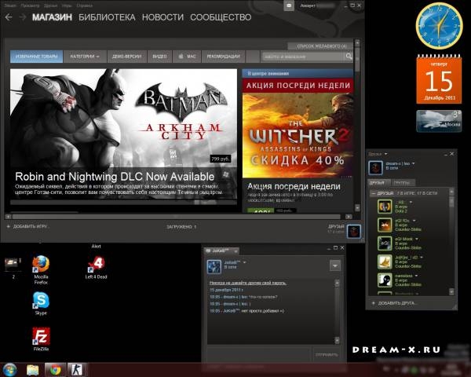The width and height of the screenshot is (471, 377).
Task: Click the plus icon next to ДОБАВИТЬ ИГРУ
Action: pos(9,226)
